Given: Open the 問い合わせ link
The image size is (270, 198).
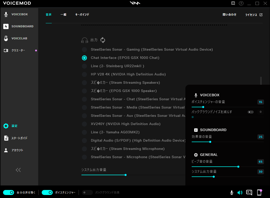Looking at the screenshot, I should point(229,15).
